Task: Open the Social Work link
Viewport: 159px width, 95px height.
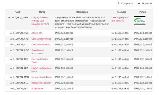Action: [37, 89]
